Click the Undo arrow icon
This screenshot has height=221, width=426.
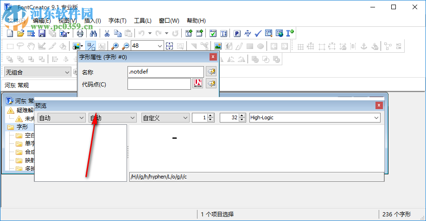click(141, 33)
